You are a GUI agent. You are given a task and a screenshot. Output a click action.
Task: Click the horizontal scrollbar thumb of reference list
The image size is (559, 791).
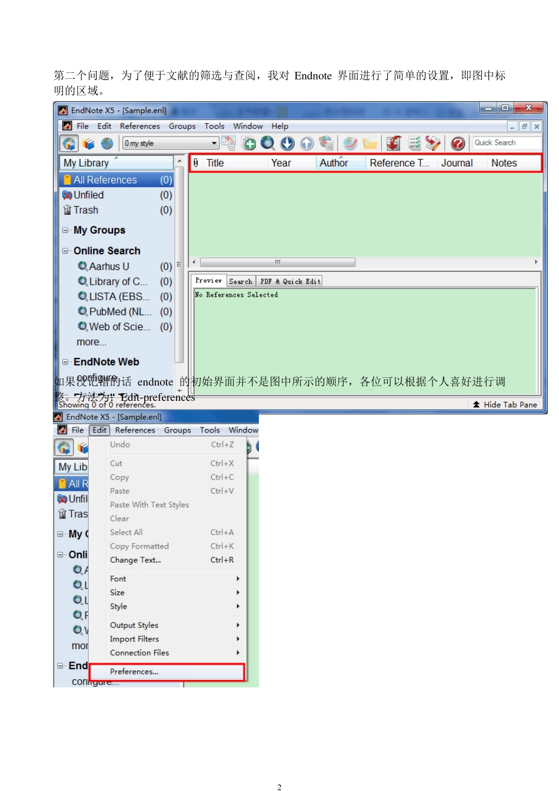tap(278, 262)
